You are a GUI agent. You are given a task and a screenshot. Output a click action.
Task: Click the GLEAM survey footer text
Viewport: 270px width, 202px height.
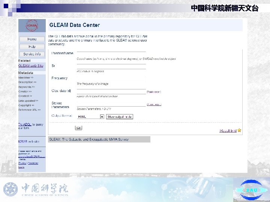[89, 139]
